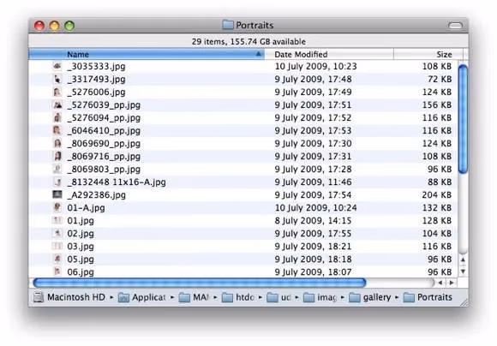Click the 156 KB size value
Screen dimensions: 497x346
click(437, 104)
